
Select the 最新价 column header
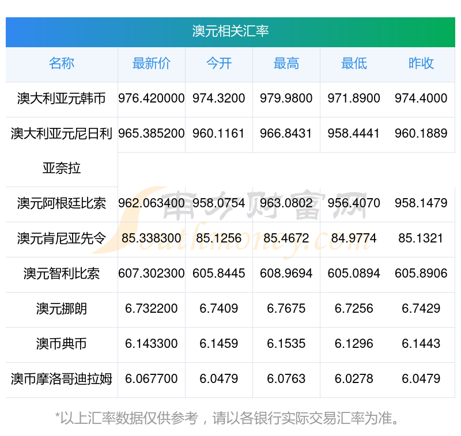coord(151,63)
